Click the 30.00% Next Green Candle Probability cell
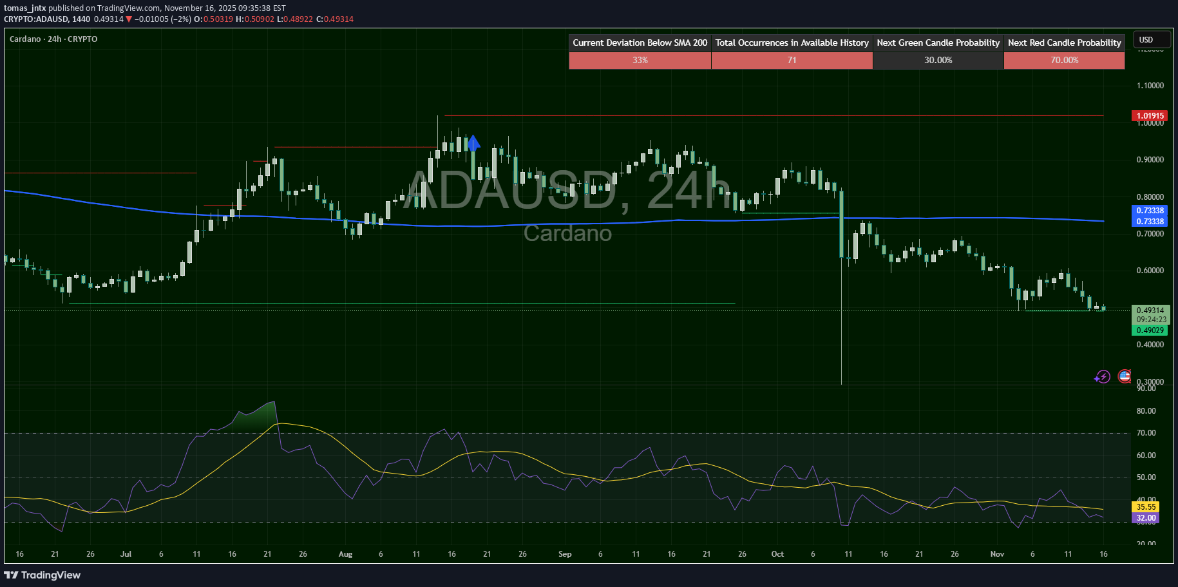This screenshot has height=587, width=1178. (938, 61)
